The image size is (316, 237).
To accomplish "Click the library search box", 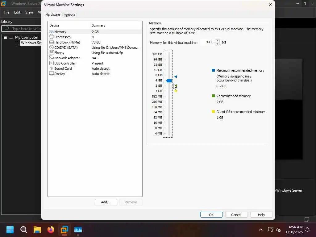I will (x=22, y=29).
